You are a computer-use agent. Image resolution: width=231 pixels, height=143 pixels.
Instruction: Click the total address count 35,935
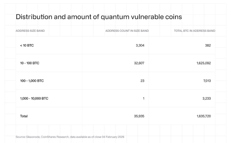pos(139,116)
